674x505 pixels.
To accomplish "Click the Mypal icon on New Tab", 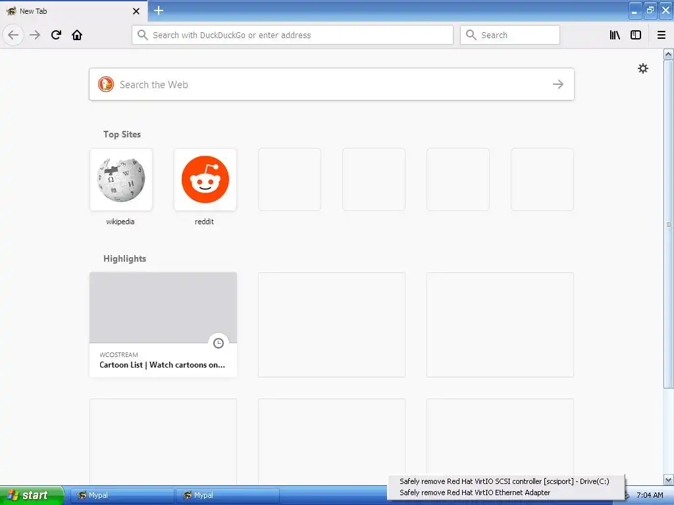I will [x=11, y=11].
